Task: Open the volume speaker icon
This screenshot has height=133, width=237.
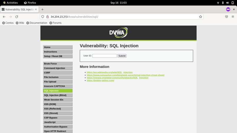Action: point(228,3)
